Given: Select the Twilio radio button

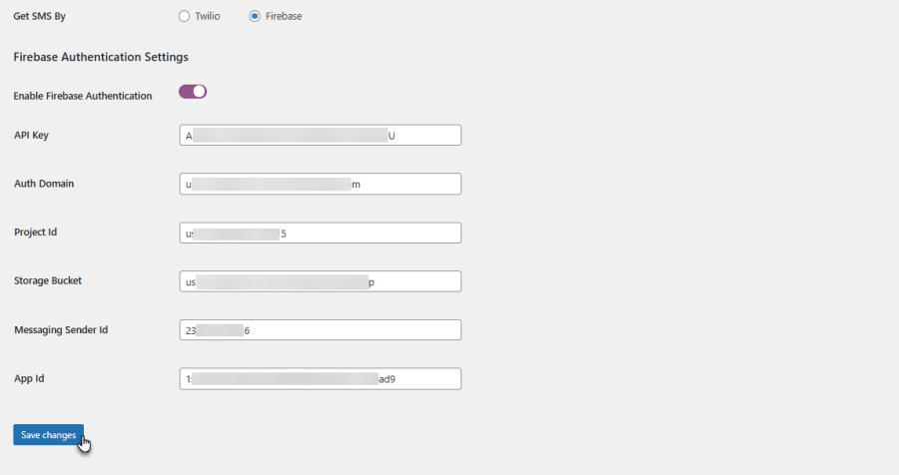Looking at the screenshot, I should pyautogui.click(x=184, y=16).
